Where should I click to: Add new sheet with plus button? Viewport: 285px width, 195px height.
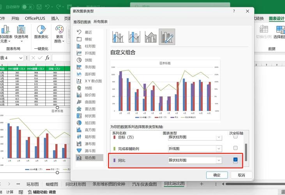pos(202,184)
